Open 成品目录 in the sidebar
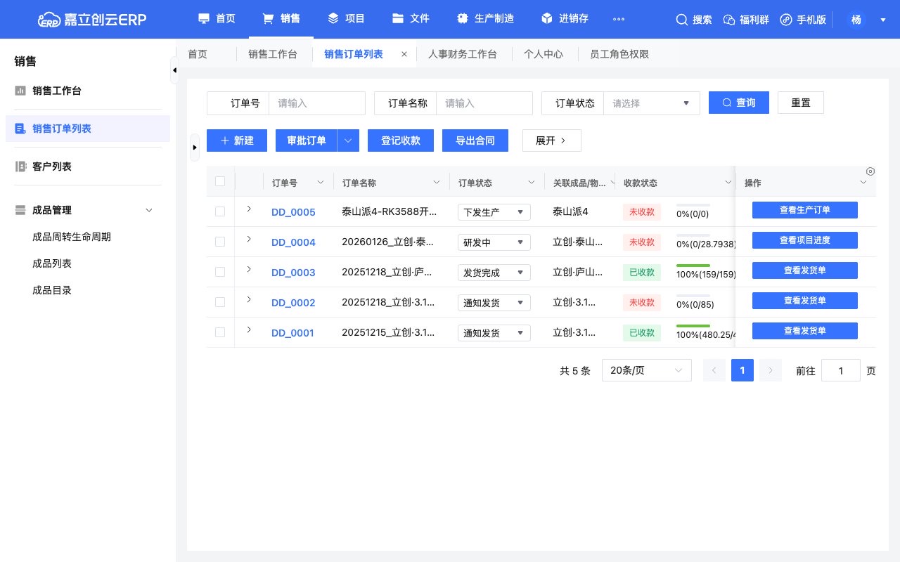The width and height of the screenshot is (900, 562). coord(52,290)
